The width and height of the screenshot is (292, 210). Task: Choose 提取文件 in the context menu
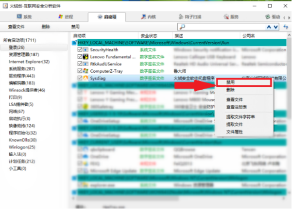click(244, 125)
